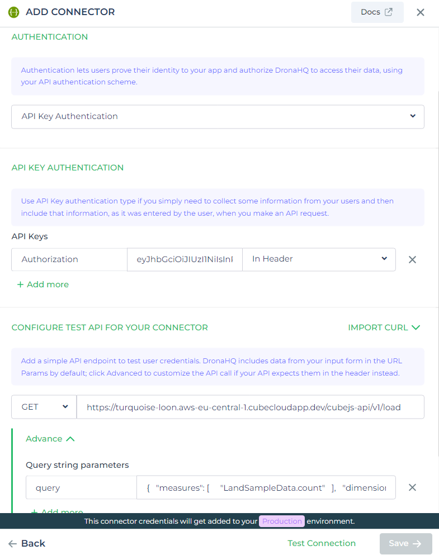Click the plus icon beside Add more under API Keys
Viewport: 439px width, 555px height.
(20, 284)
